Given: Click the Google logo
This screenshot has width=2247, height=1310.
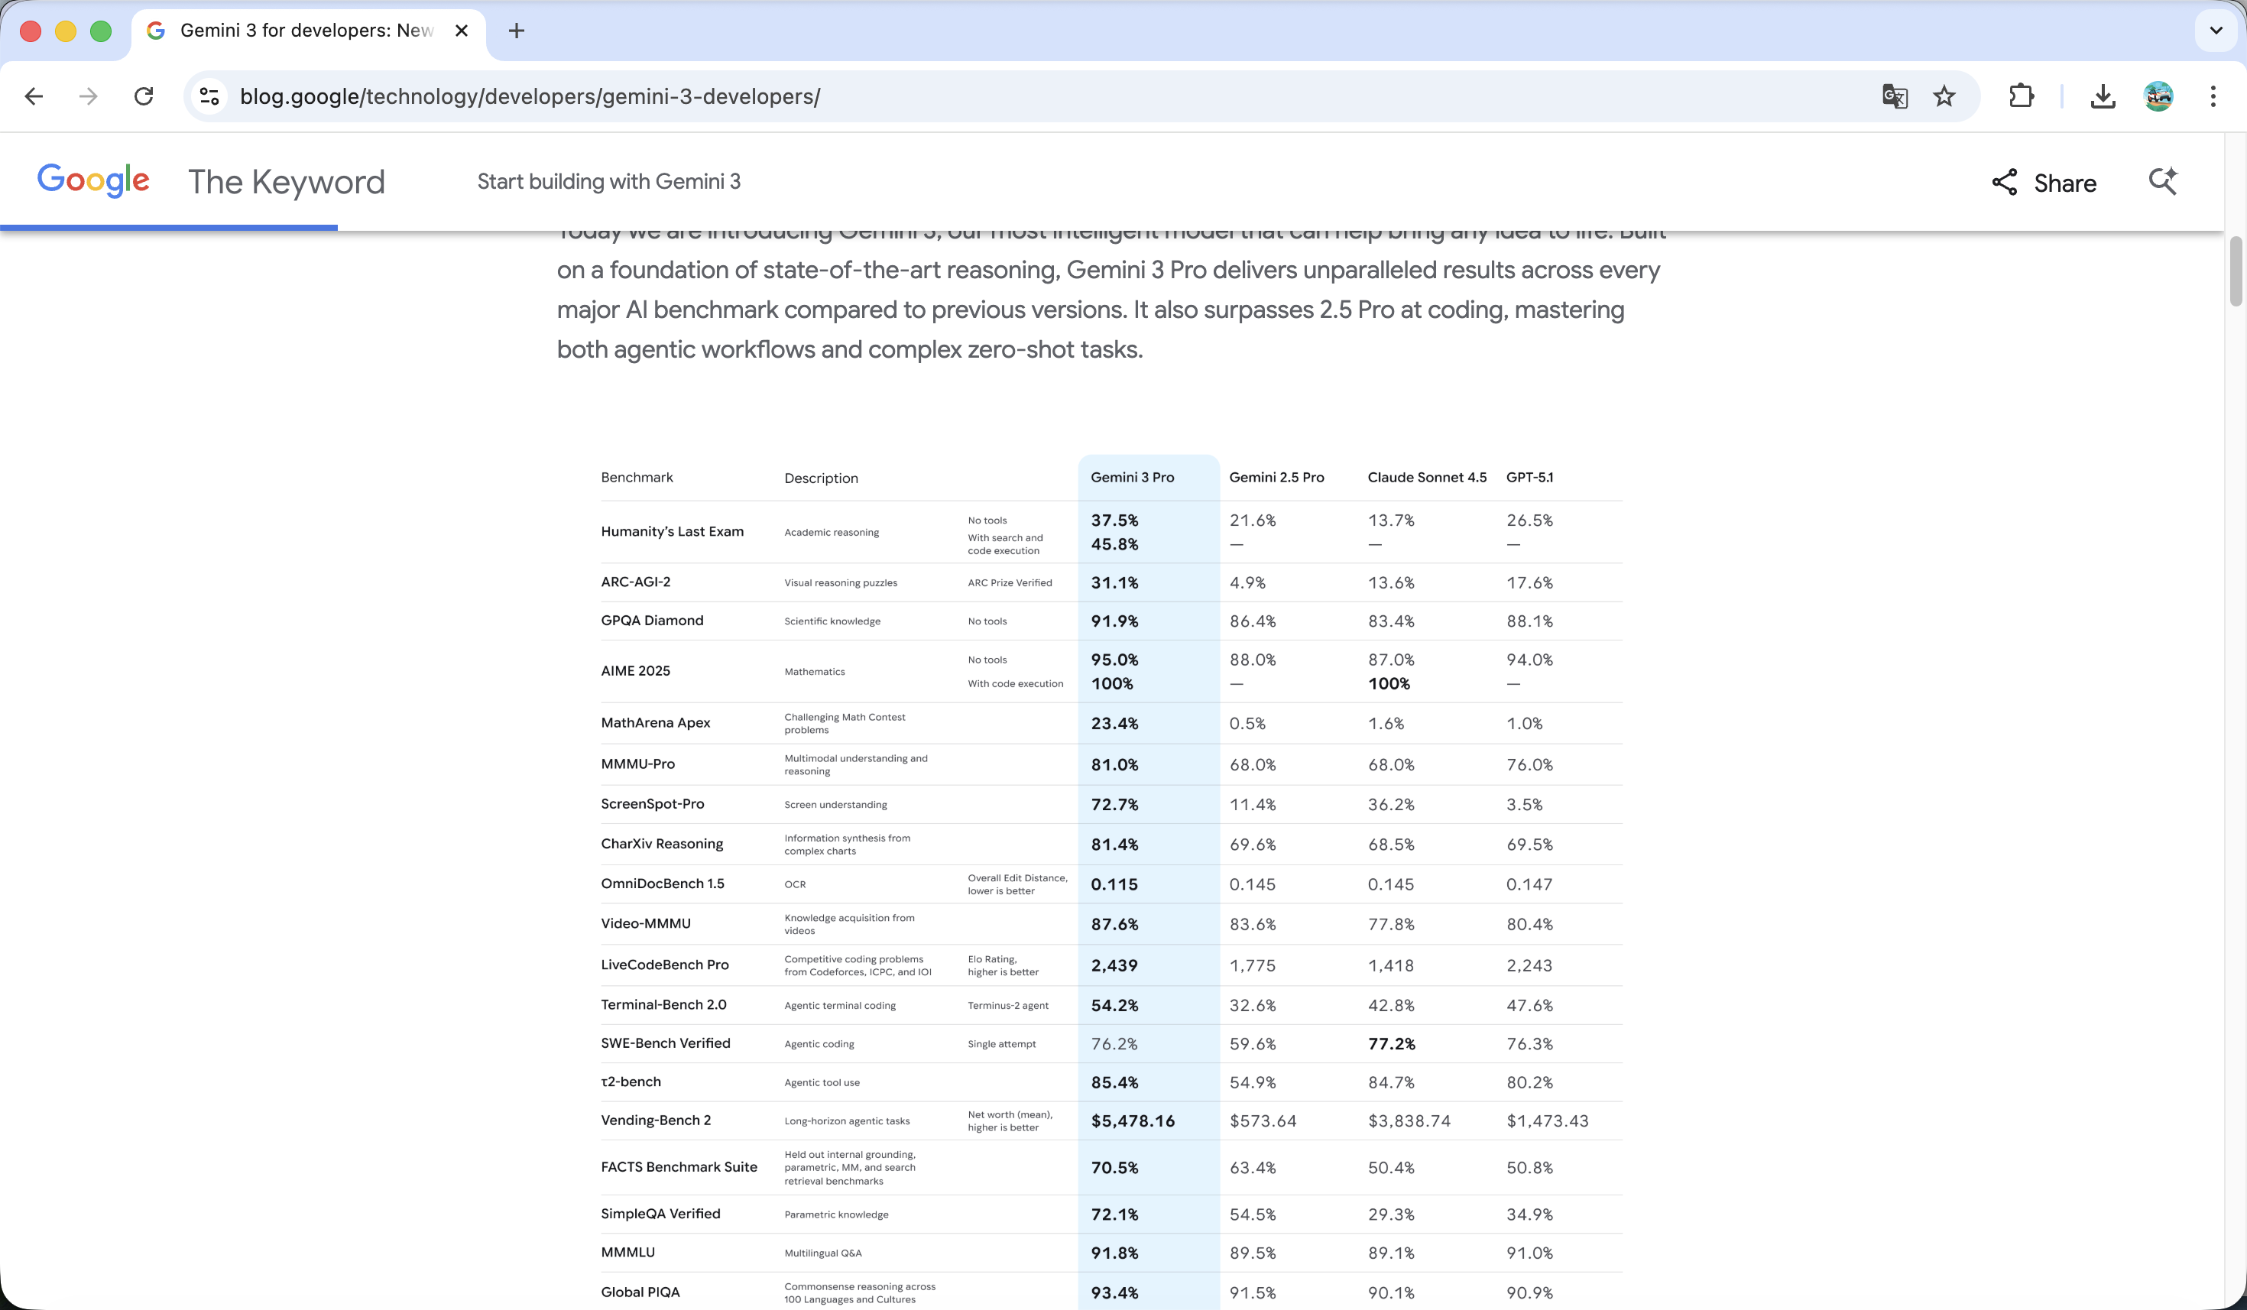Looking at the screenshot, I should coord(93,180).
